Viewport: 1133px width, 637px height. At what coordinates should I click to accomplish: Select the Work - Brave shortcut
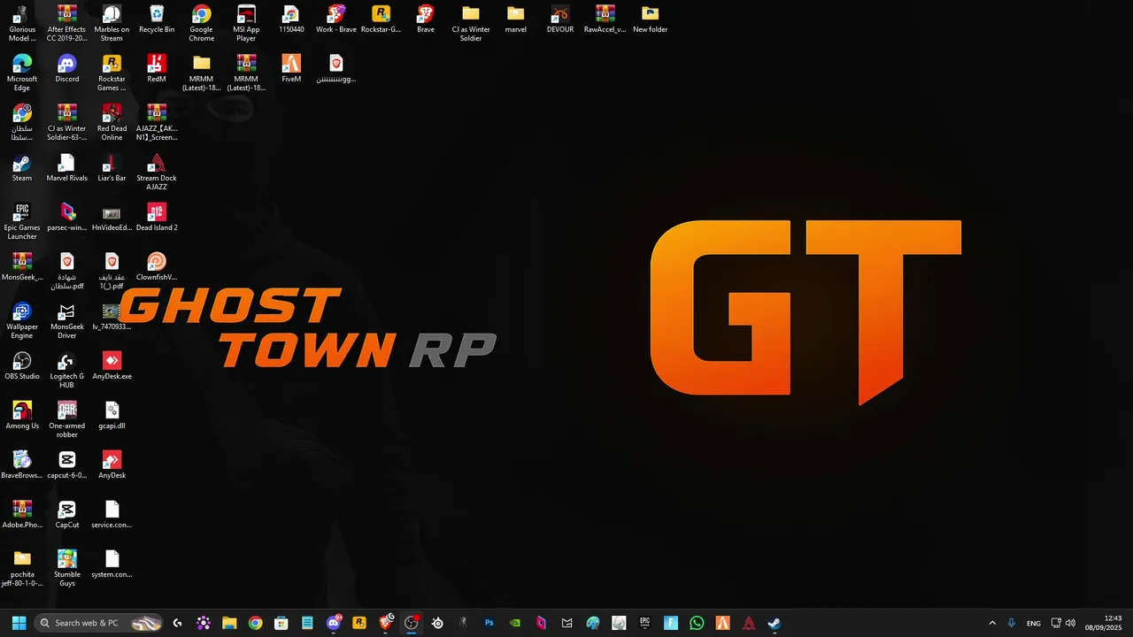pyautogui.click(x=336, y=19)
